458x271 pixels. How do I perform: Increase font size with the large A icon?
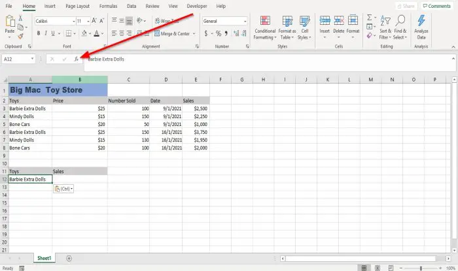(94, 21)
